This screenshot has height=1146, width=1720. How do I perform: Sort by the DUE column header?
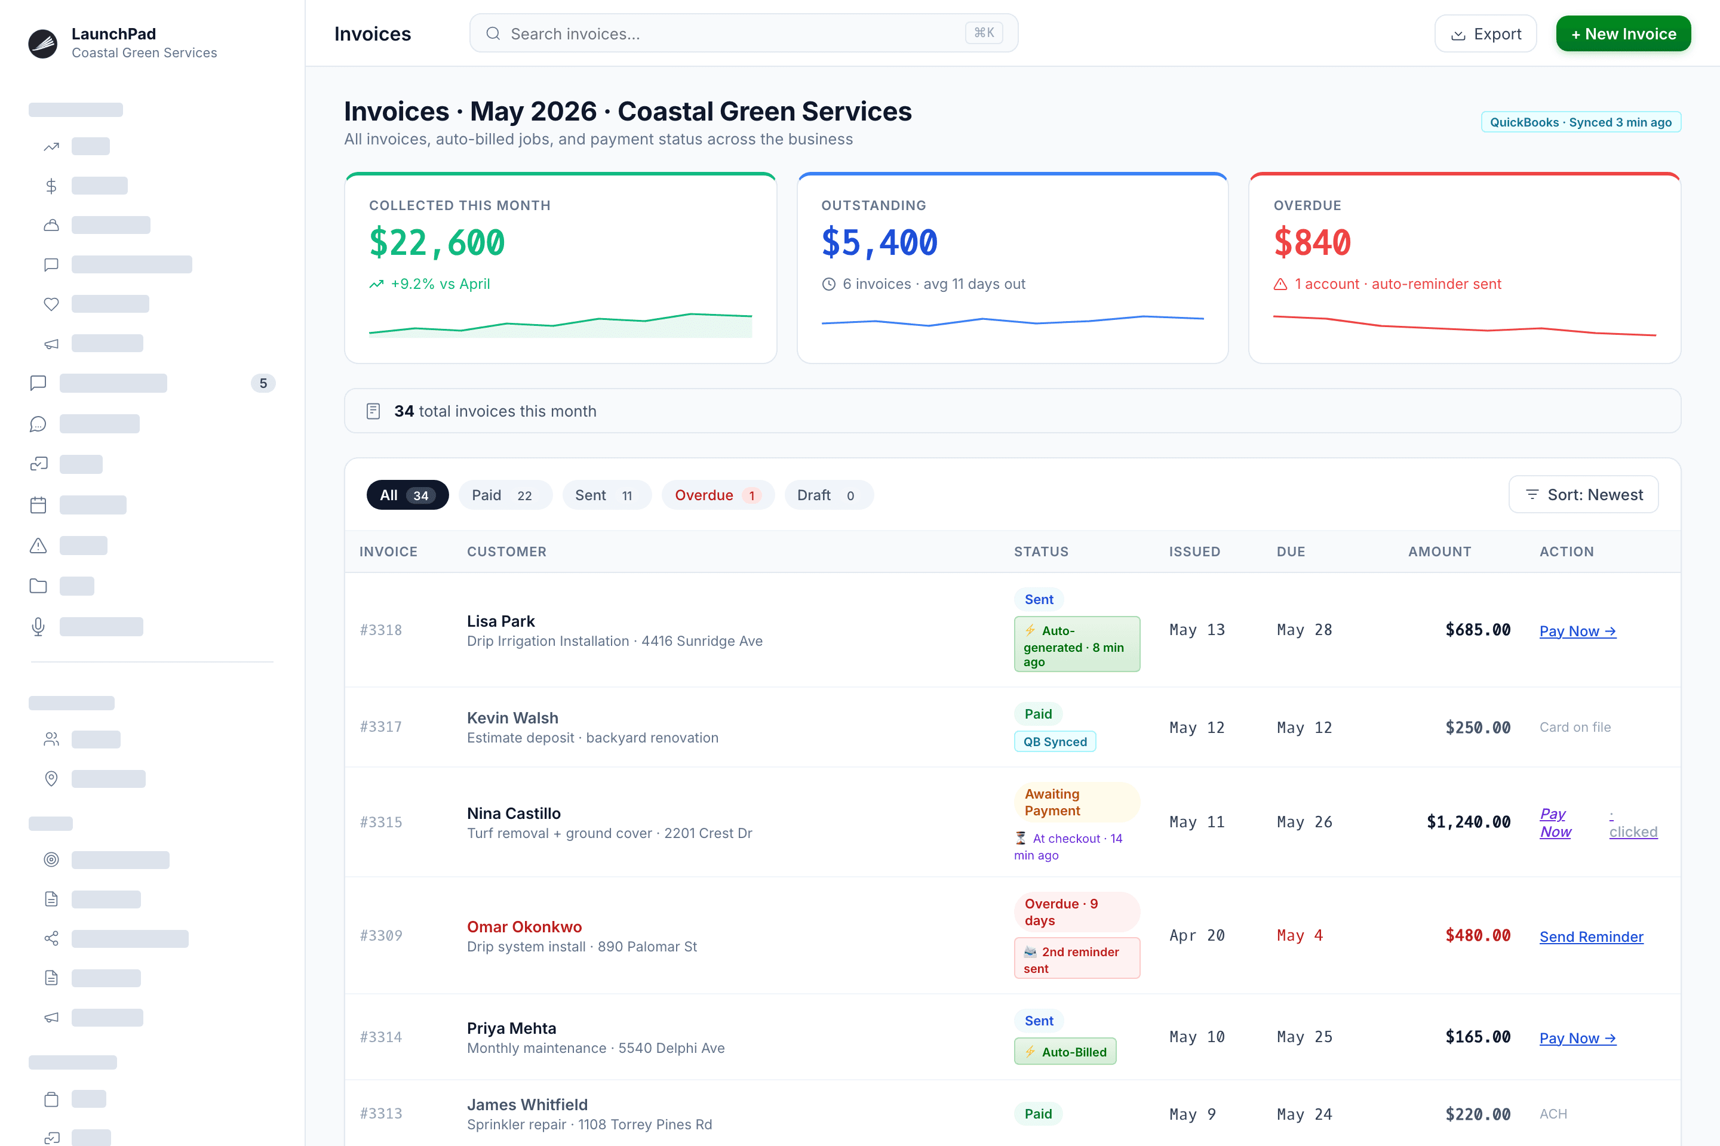[x=1291, y=552]
